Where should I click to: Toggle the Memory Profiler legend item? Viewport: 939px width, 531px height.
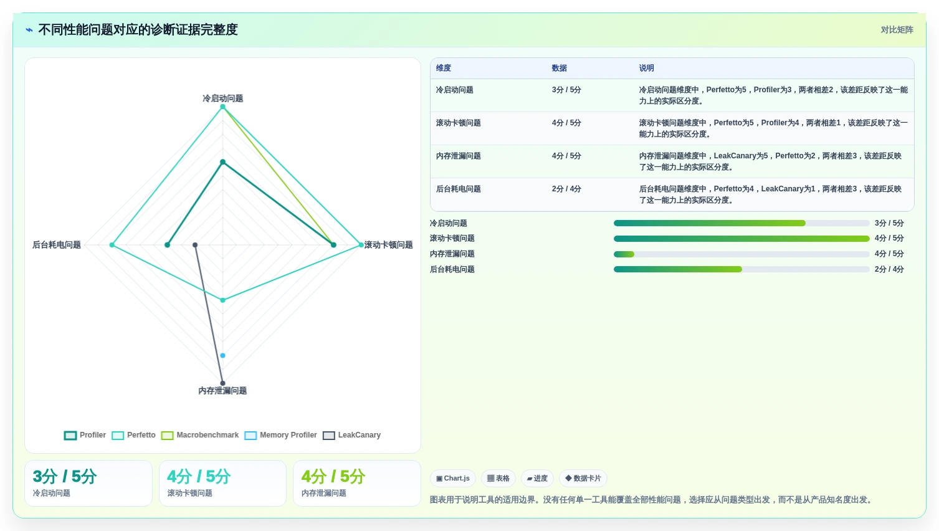pos(281,435)
